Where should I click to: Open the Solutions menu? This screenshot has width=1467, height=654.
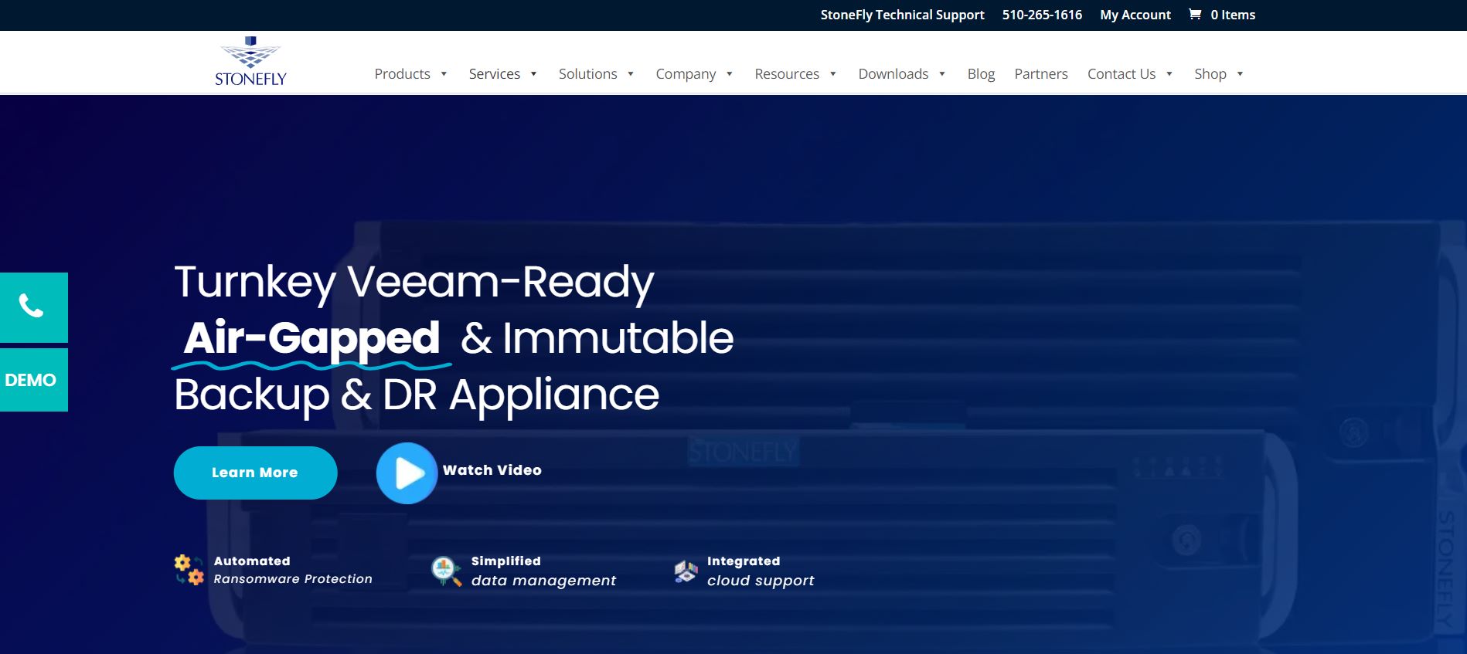coord(587,74)
